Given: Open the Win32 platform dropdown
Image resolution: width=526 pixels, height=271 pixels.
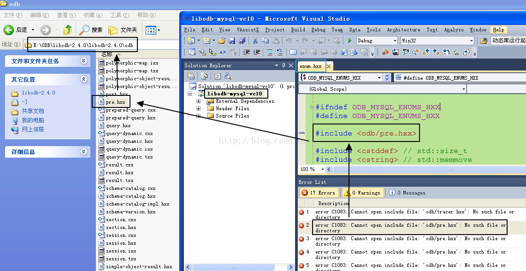Looking at the screenshot, I should pos(471,41).
